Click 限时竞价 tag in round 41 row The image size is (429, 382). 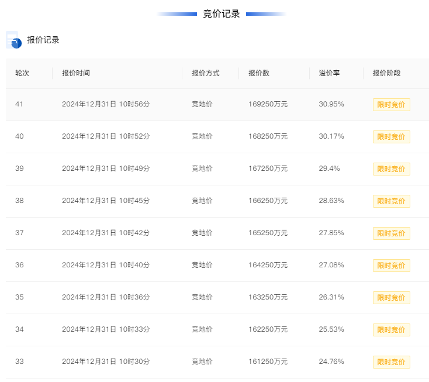point(391,105)
